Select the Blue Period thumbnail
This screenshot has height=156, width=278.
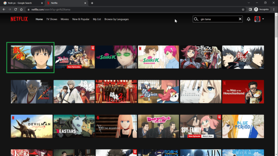click(x=243, y=126)
